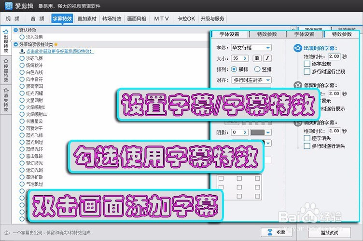Image resolution: width=363 pixels, height=241 pixels.
Task: Select the 雷击爆破 effect
Action: pyautogui.click(x=22, y=156)
